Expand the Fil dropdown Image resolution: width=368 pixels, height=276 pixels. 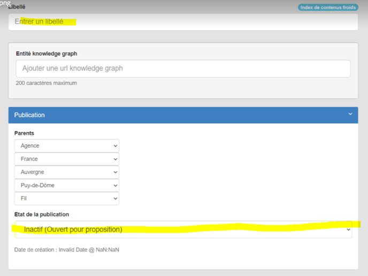67,198
